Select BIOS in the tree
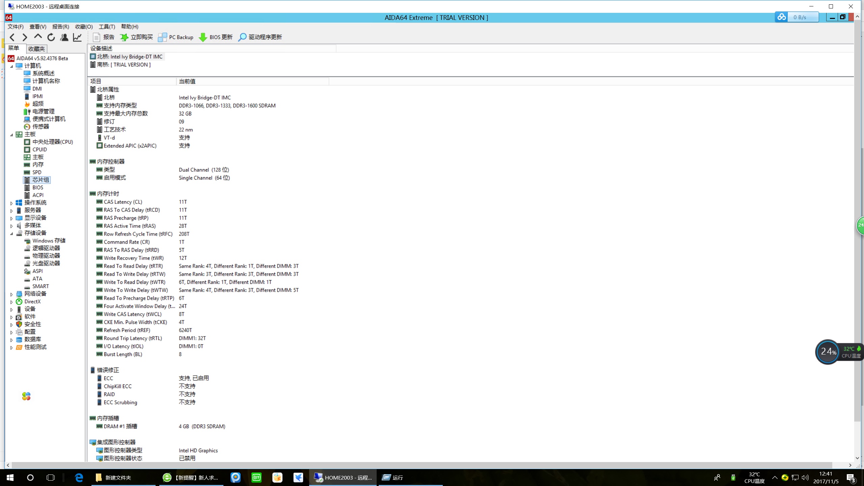Screen dimensions: 864x486 (38, 187)
